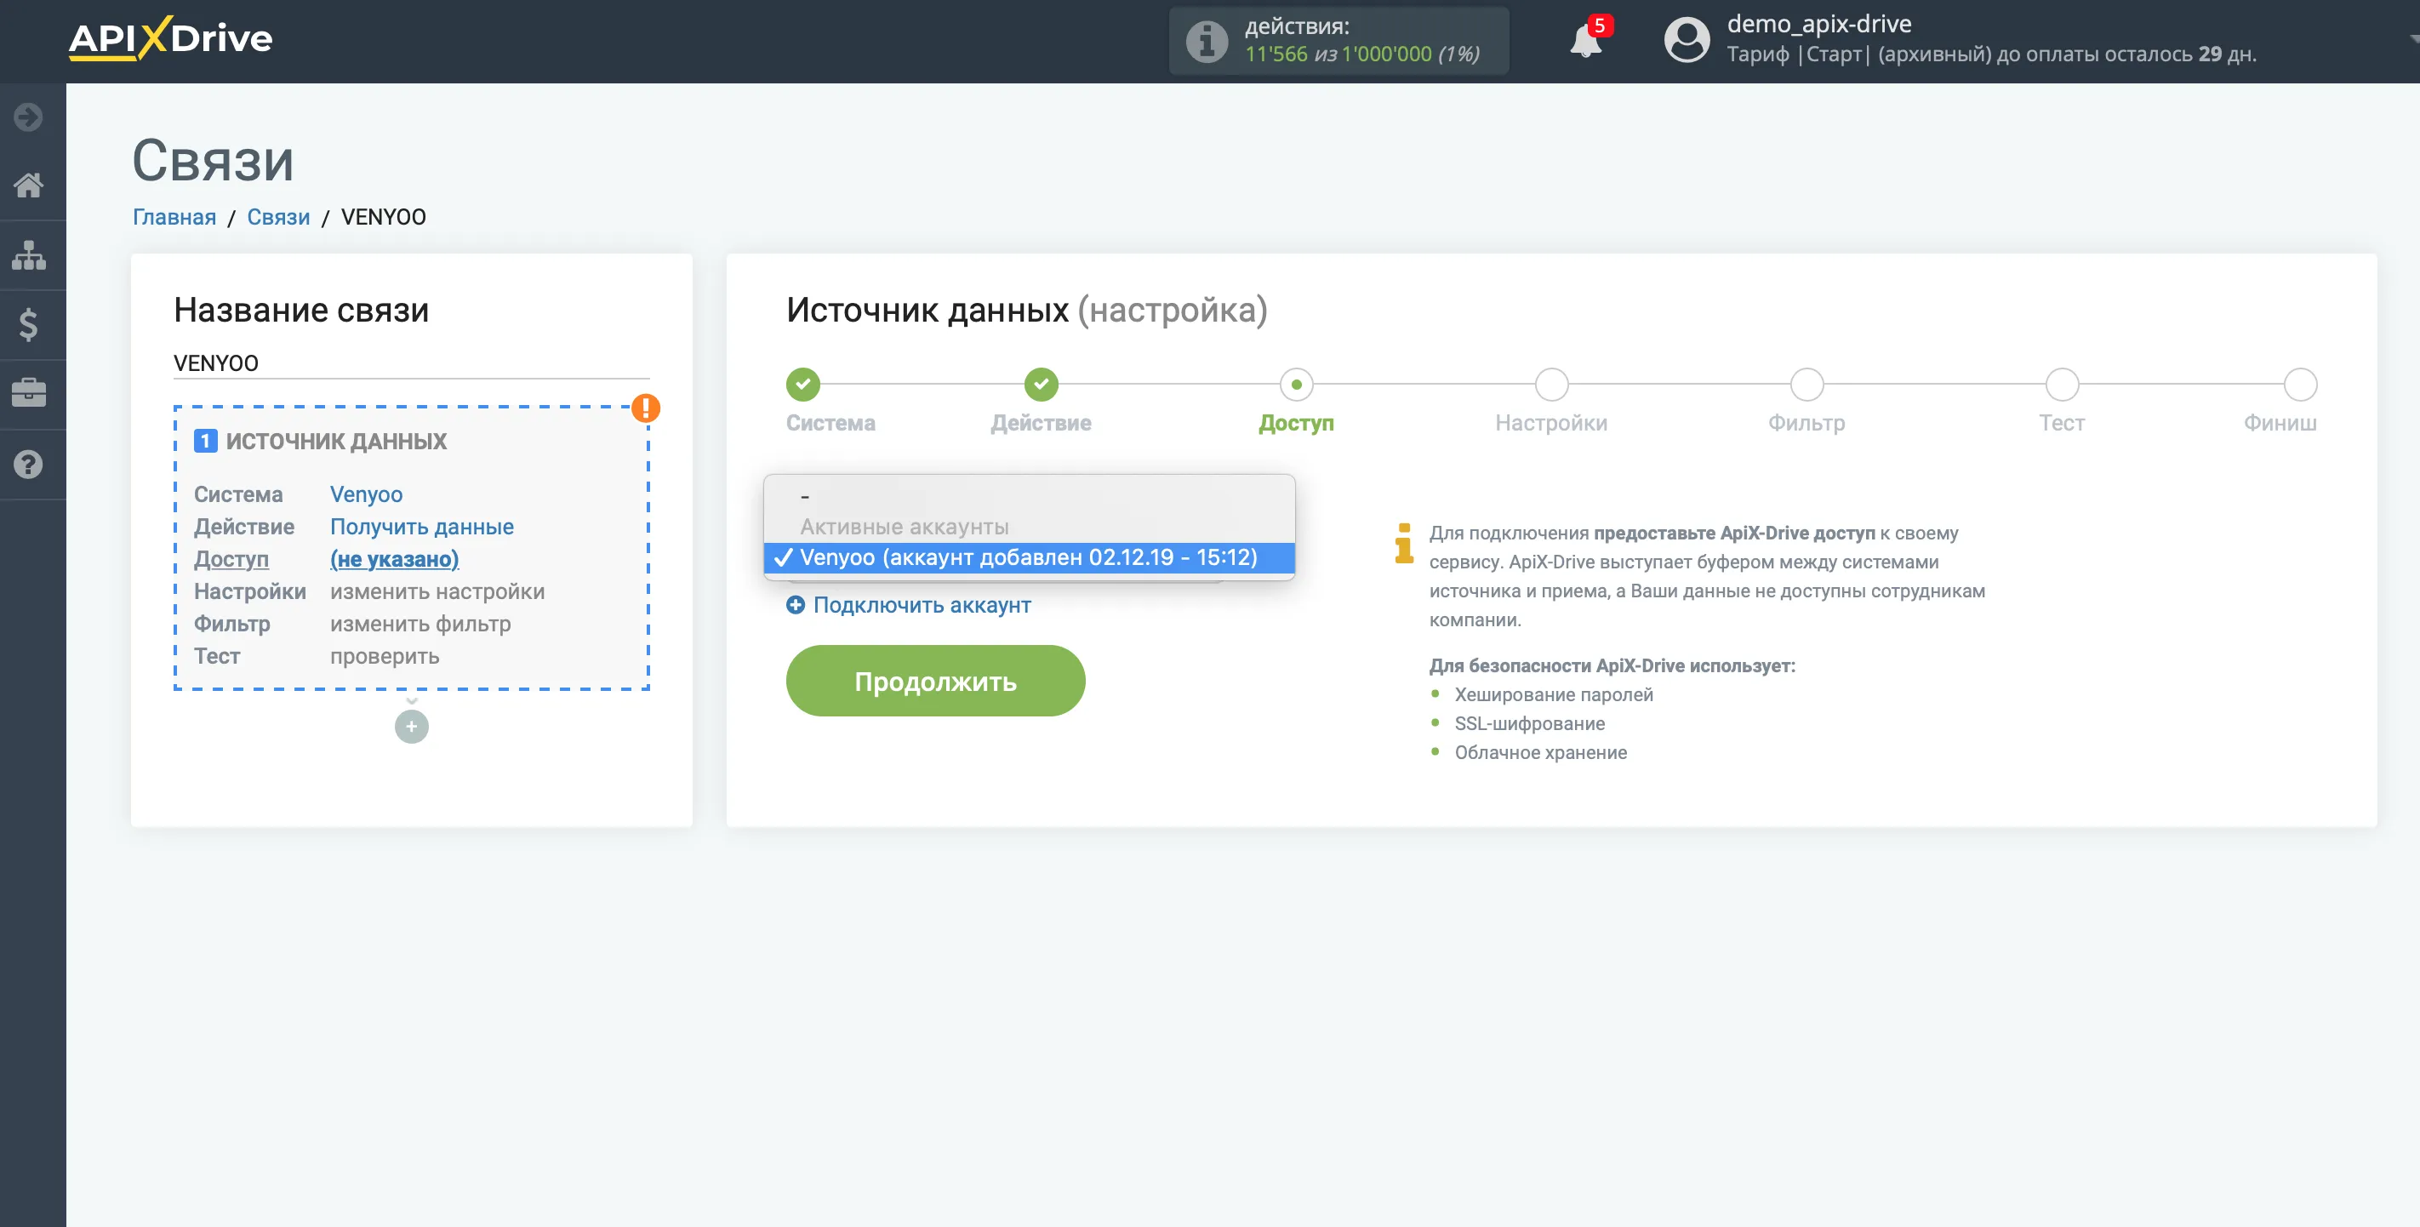Click the blue number 1 badge
This screenshot has height=1227, width=2420.
coord(206,441)
